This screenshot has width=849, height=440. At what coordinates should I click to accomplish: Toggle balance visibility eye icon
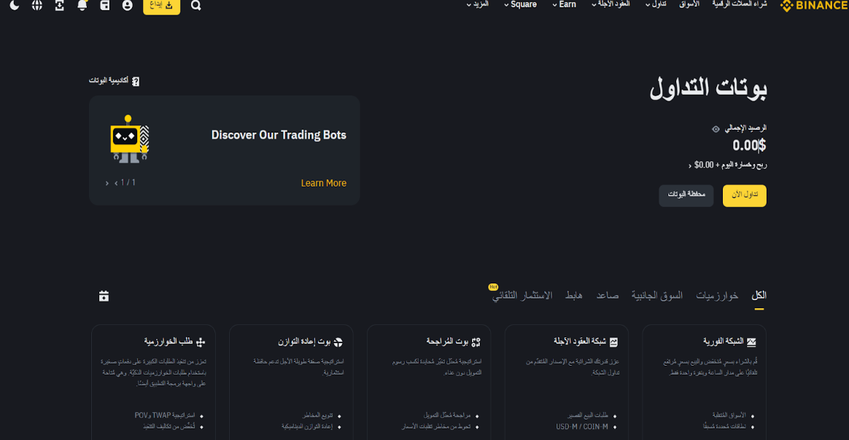pos(716,129)
